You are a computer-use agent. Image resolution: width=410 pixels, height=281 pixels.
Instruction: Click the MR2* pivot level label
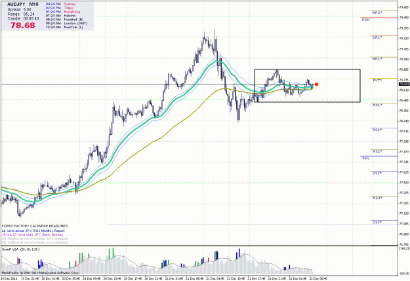pyautogui.click(x=377, y=12)
